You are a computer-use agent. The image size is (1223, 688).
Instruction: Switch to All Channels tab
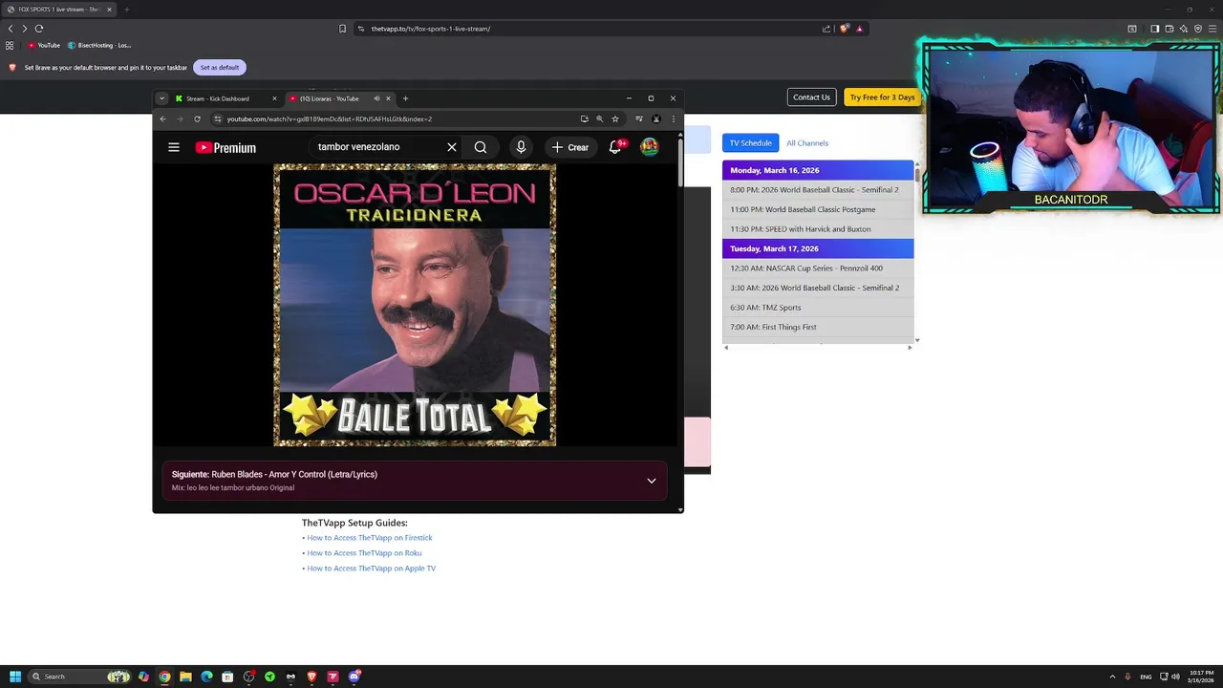pyautogui.click(x=807, y=142)
